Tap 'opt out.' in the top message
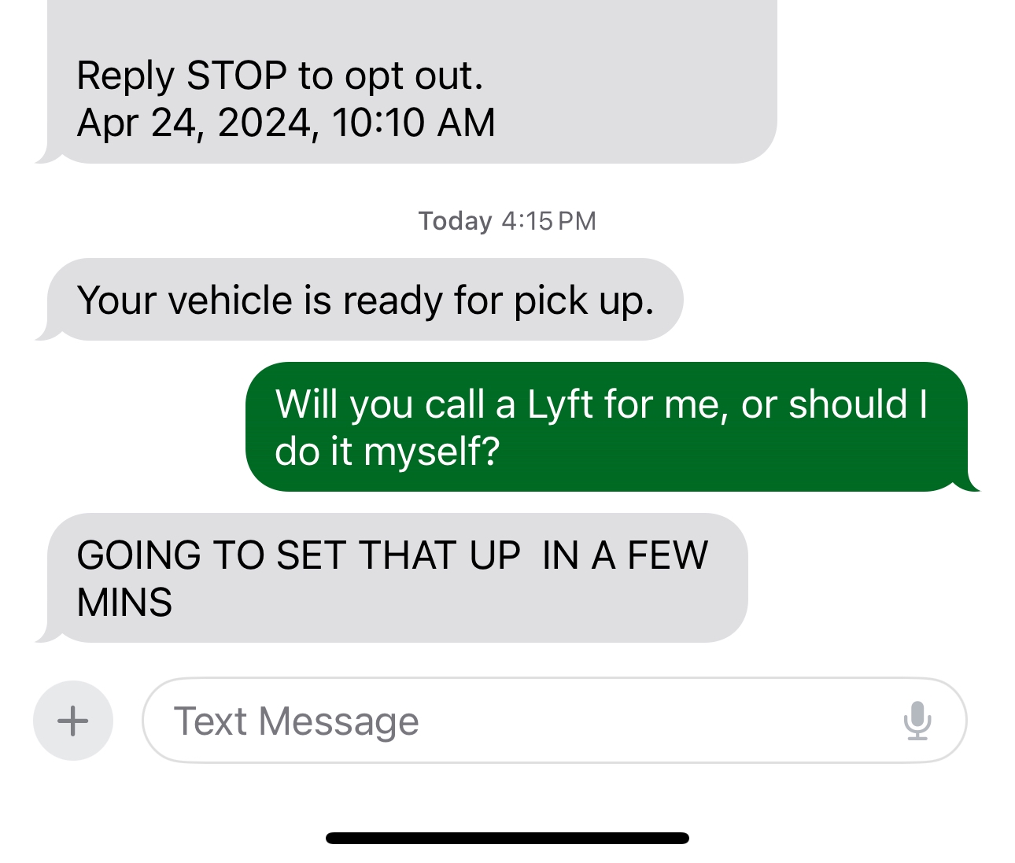Image resolution: width=1015 pixels, height=863 pixels. (415, 77)
